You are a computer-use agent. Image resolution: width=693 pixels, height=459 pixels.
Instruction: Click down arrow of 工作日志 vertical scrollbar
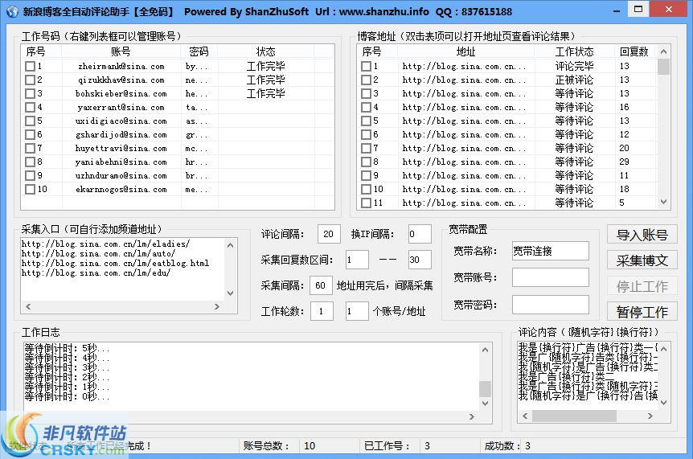coord(485,404)
